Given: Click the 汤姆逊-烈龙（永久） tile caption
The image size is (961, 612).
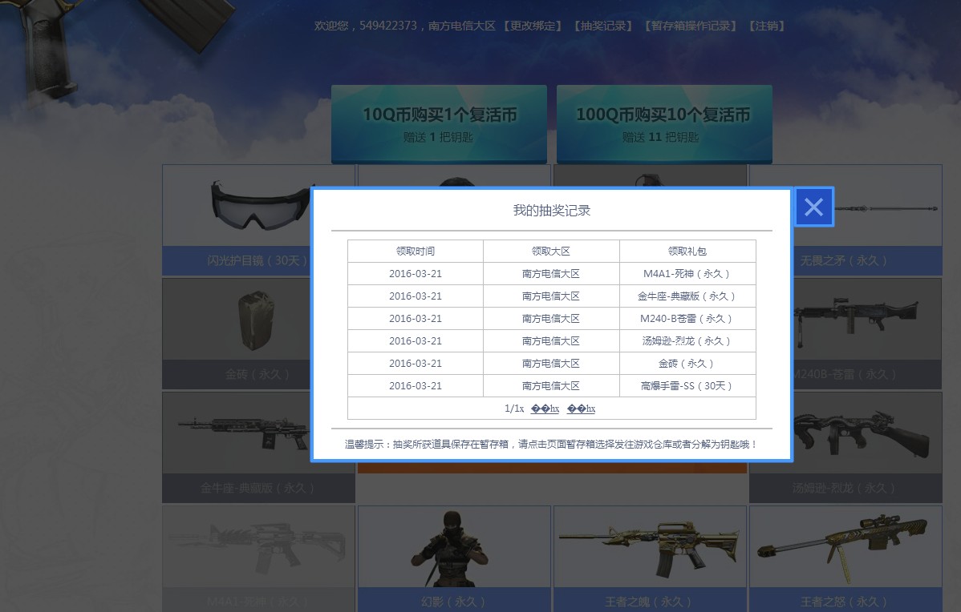Looking at the screenshot, I should [845, 488].
